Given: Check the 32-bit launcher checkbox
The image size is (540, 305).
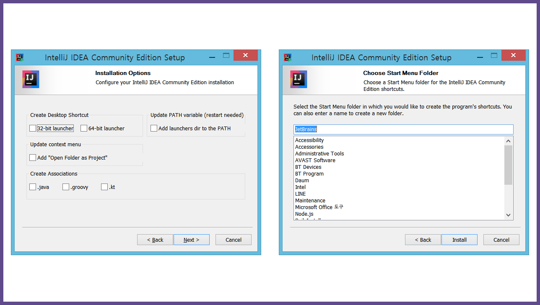Looking at the screenshot, I should 33,128.
